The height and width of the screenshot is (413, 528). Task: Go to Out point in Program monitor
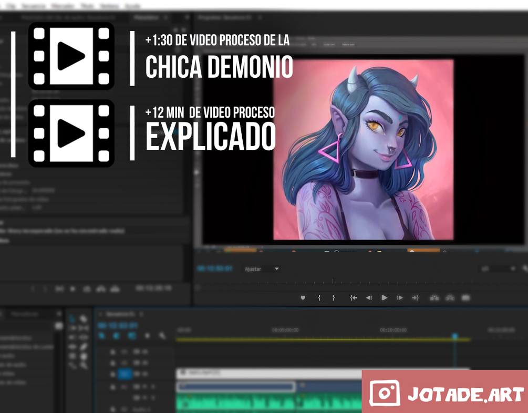point(415,298)
